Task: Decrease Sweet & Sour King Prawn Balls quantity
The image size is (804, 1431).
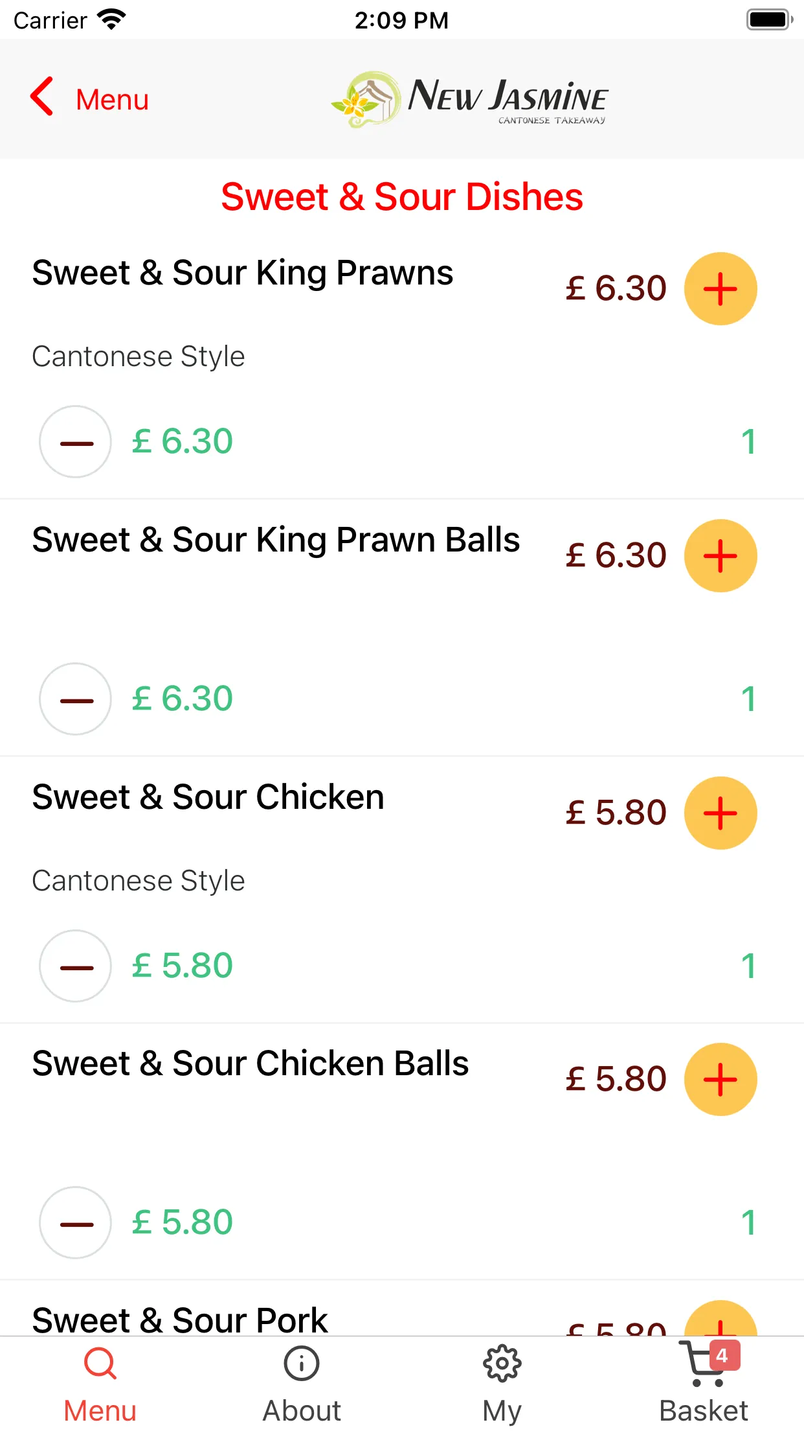Action: click(x=76, y=699)
